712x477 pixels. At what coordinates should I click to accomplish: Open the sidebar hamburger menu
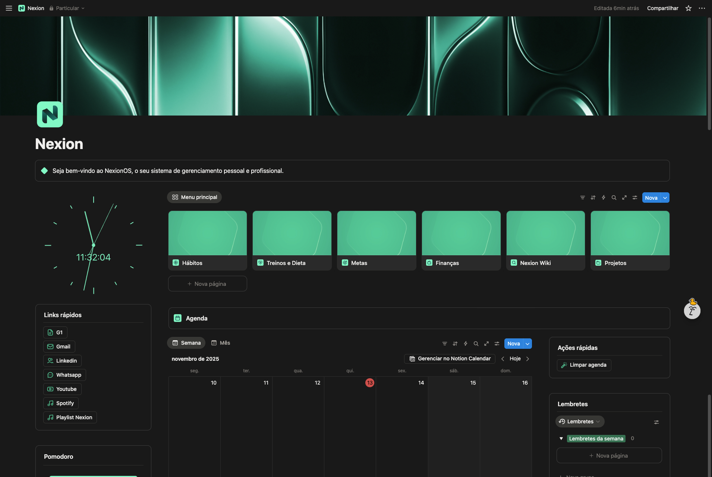(9, 8)
